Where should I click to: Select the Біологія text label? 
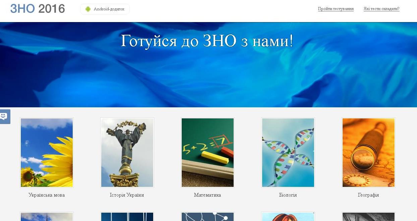click(x=288, y=195)
